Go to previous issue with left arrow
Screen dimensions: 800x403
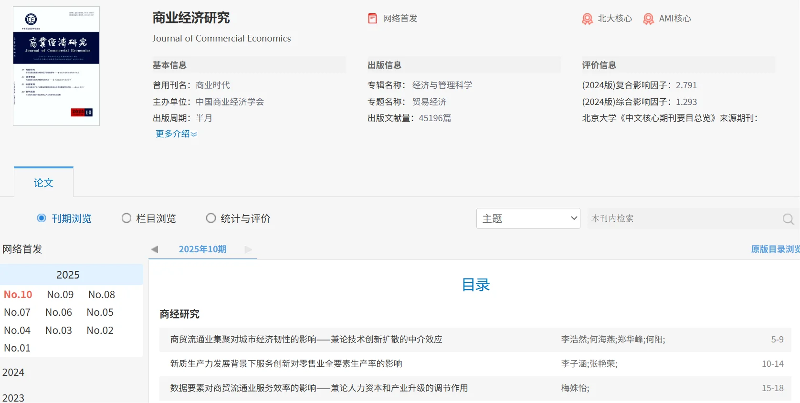pos(155,249)
